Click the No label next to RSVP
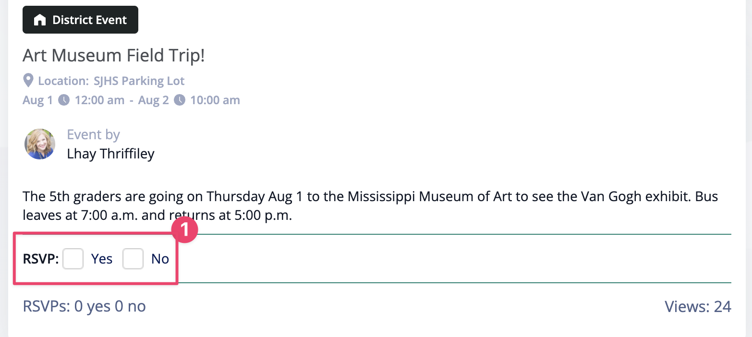This screenshot has width=752, height=337. (160, 259)
